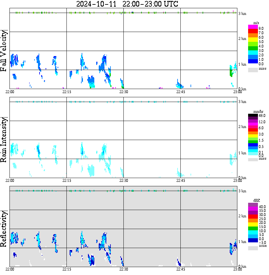Click the '2 km' label of Reflectivity panel
This screenshot has width=269, height=275.
[242, 216]
